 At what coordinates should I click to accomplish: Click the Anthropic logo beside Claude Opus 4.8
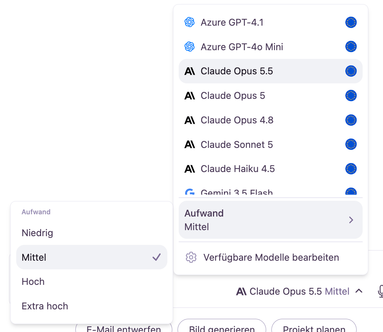[190, 120]
